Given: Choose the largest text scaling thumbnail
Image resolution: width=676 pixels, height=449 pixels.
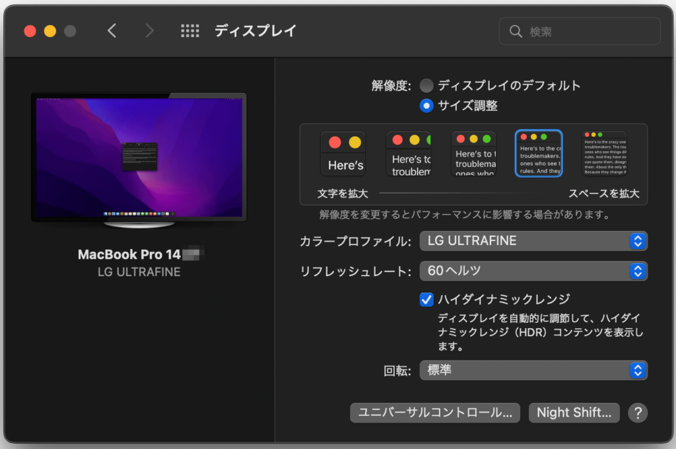Looking at the screenshot, I should click(x=343, y=154).
